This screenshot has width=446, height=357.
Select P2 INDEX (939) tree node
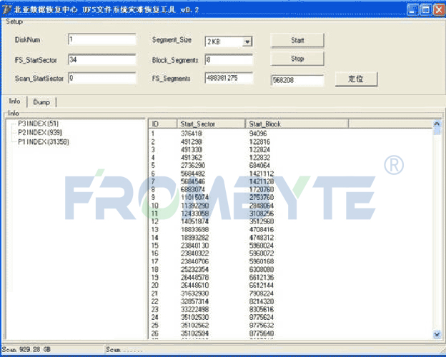point(40,133)
